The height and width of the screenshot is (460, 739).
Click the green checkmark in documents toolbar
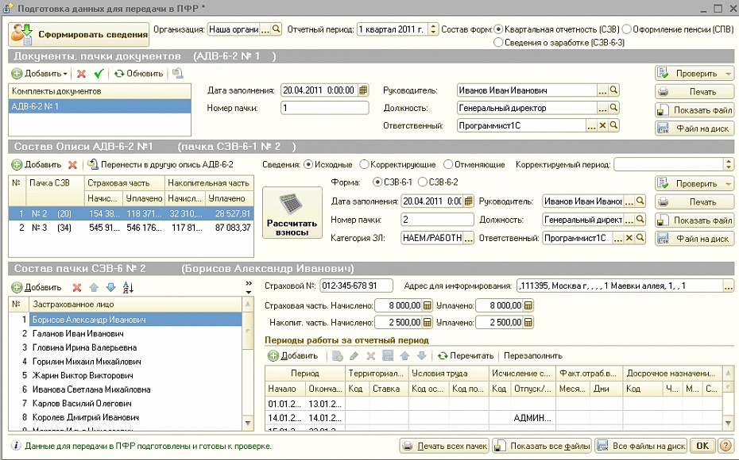99,74
